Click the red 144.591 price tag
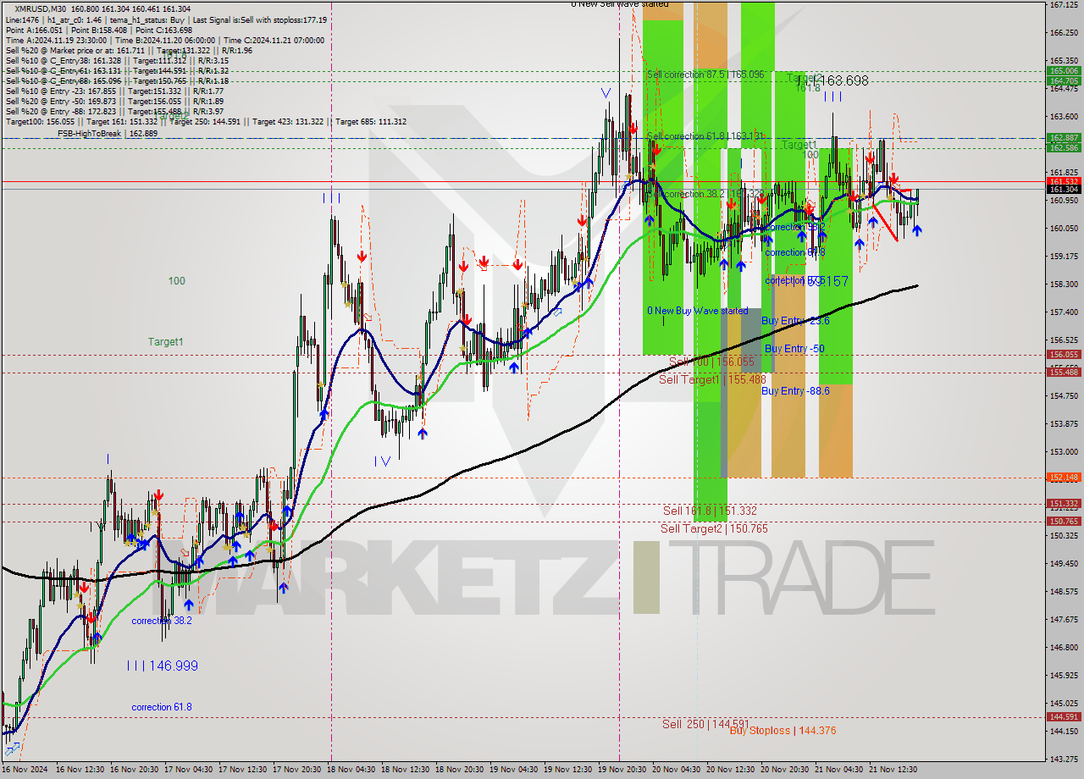 [x=1064, y=717]
